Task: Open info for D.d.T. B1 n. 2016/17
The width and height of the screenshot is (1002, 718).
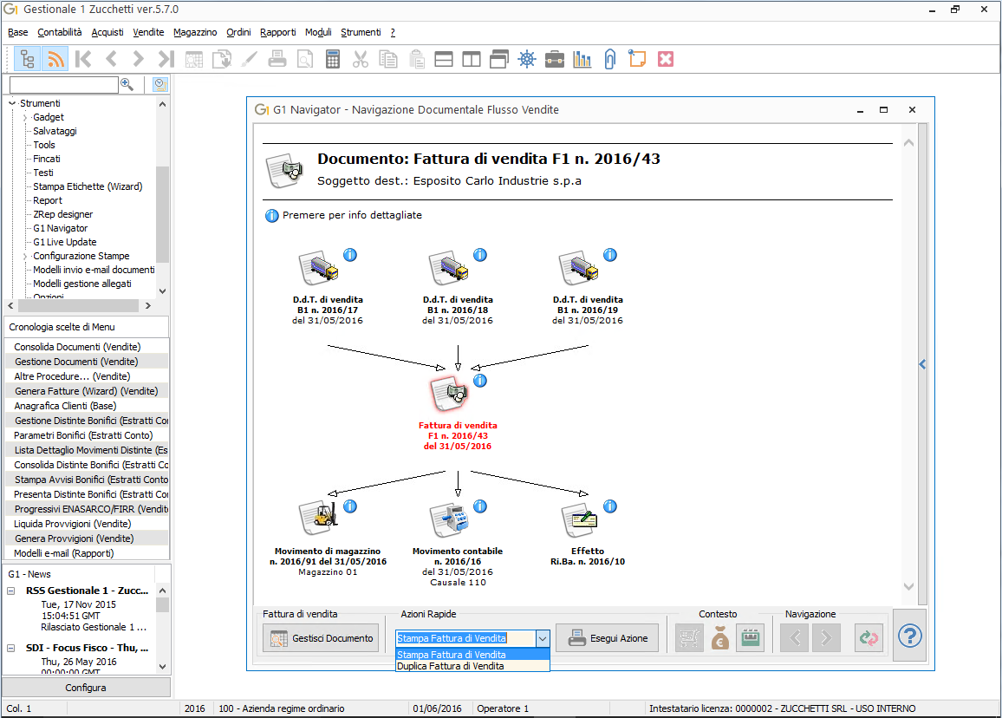Action: point(350,255)
